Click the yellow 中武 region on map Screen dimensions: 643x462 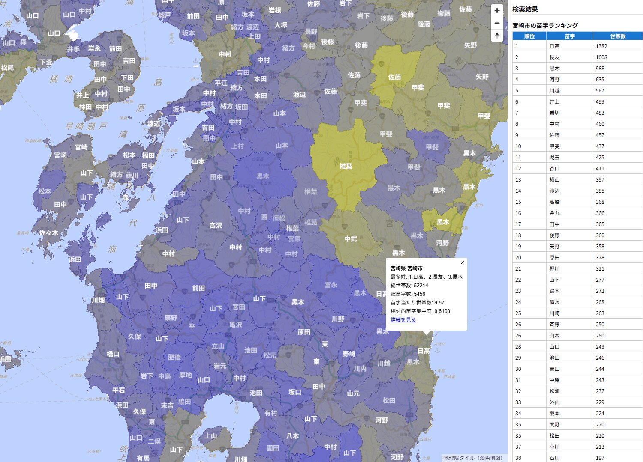pos(350,239)
